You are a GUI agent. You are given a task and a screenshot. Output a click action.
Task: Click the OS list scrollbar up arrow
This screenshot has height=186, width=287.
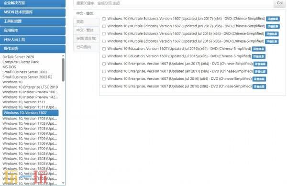63,55
